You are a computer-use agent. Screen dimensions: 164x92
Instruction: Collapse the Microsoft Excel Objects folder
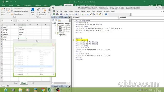(55, 25)
